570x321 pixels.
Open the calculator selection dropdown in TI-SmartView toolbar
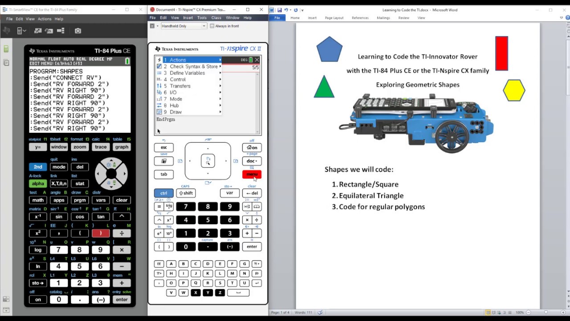pos(21,31)
